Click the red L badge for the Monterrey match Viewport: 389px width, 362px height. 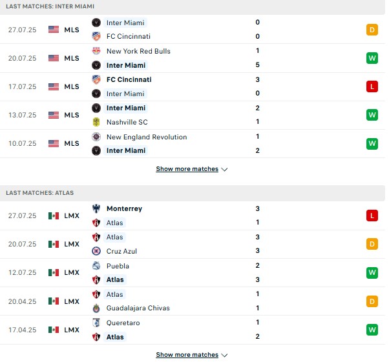click(372, 216)
